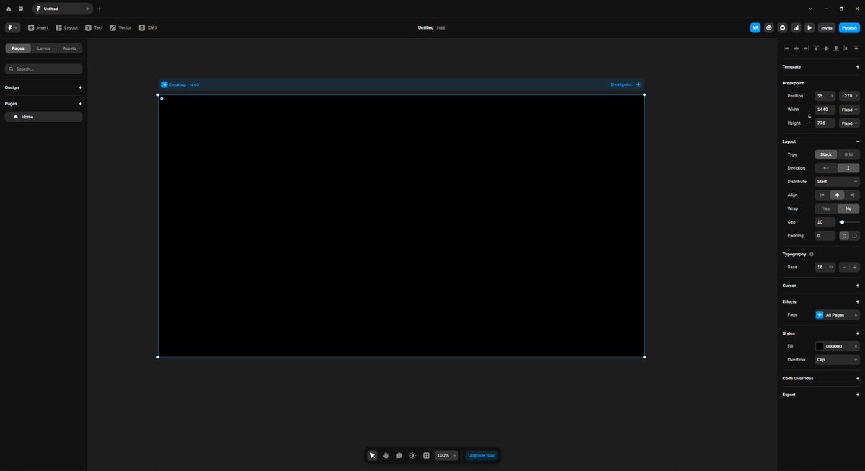Set Align to center
Viewport: 865px width, 471px height.
tap(837, 195)
